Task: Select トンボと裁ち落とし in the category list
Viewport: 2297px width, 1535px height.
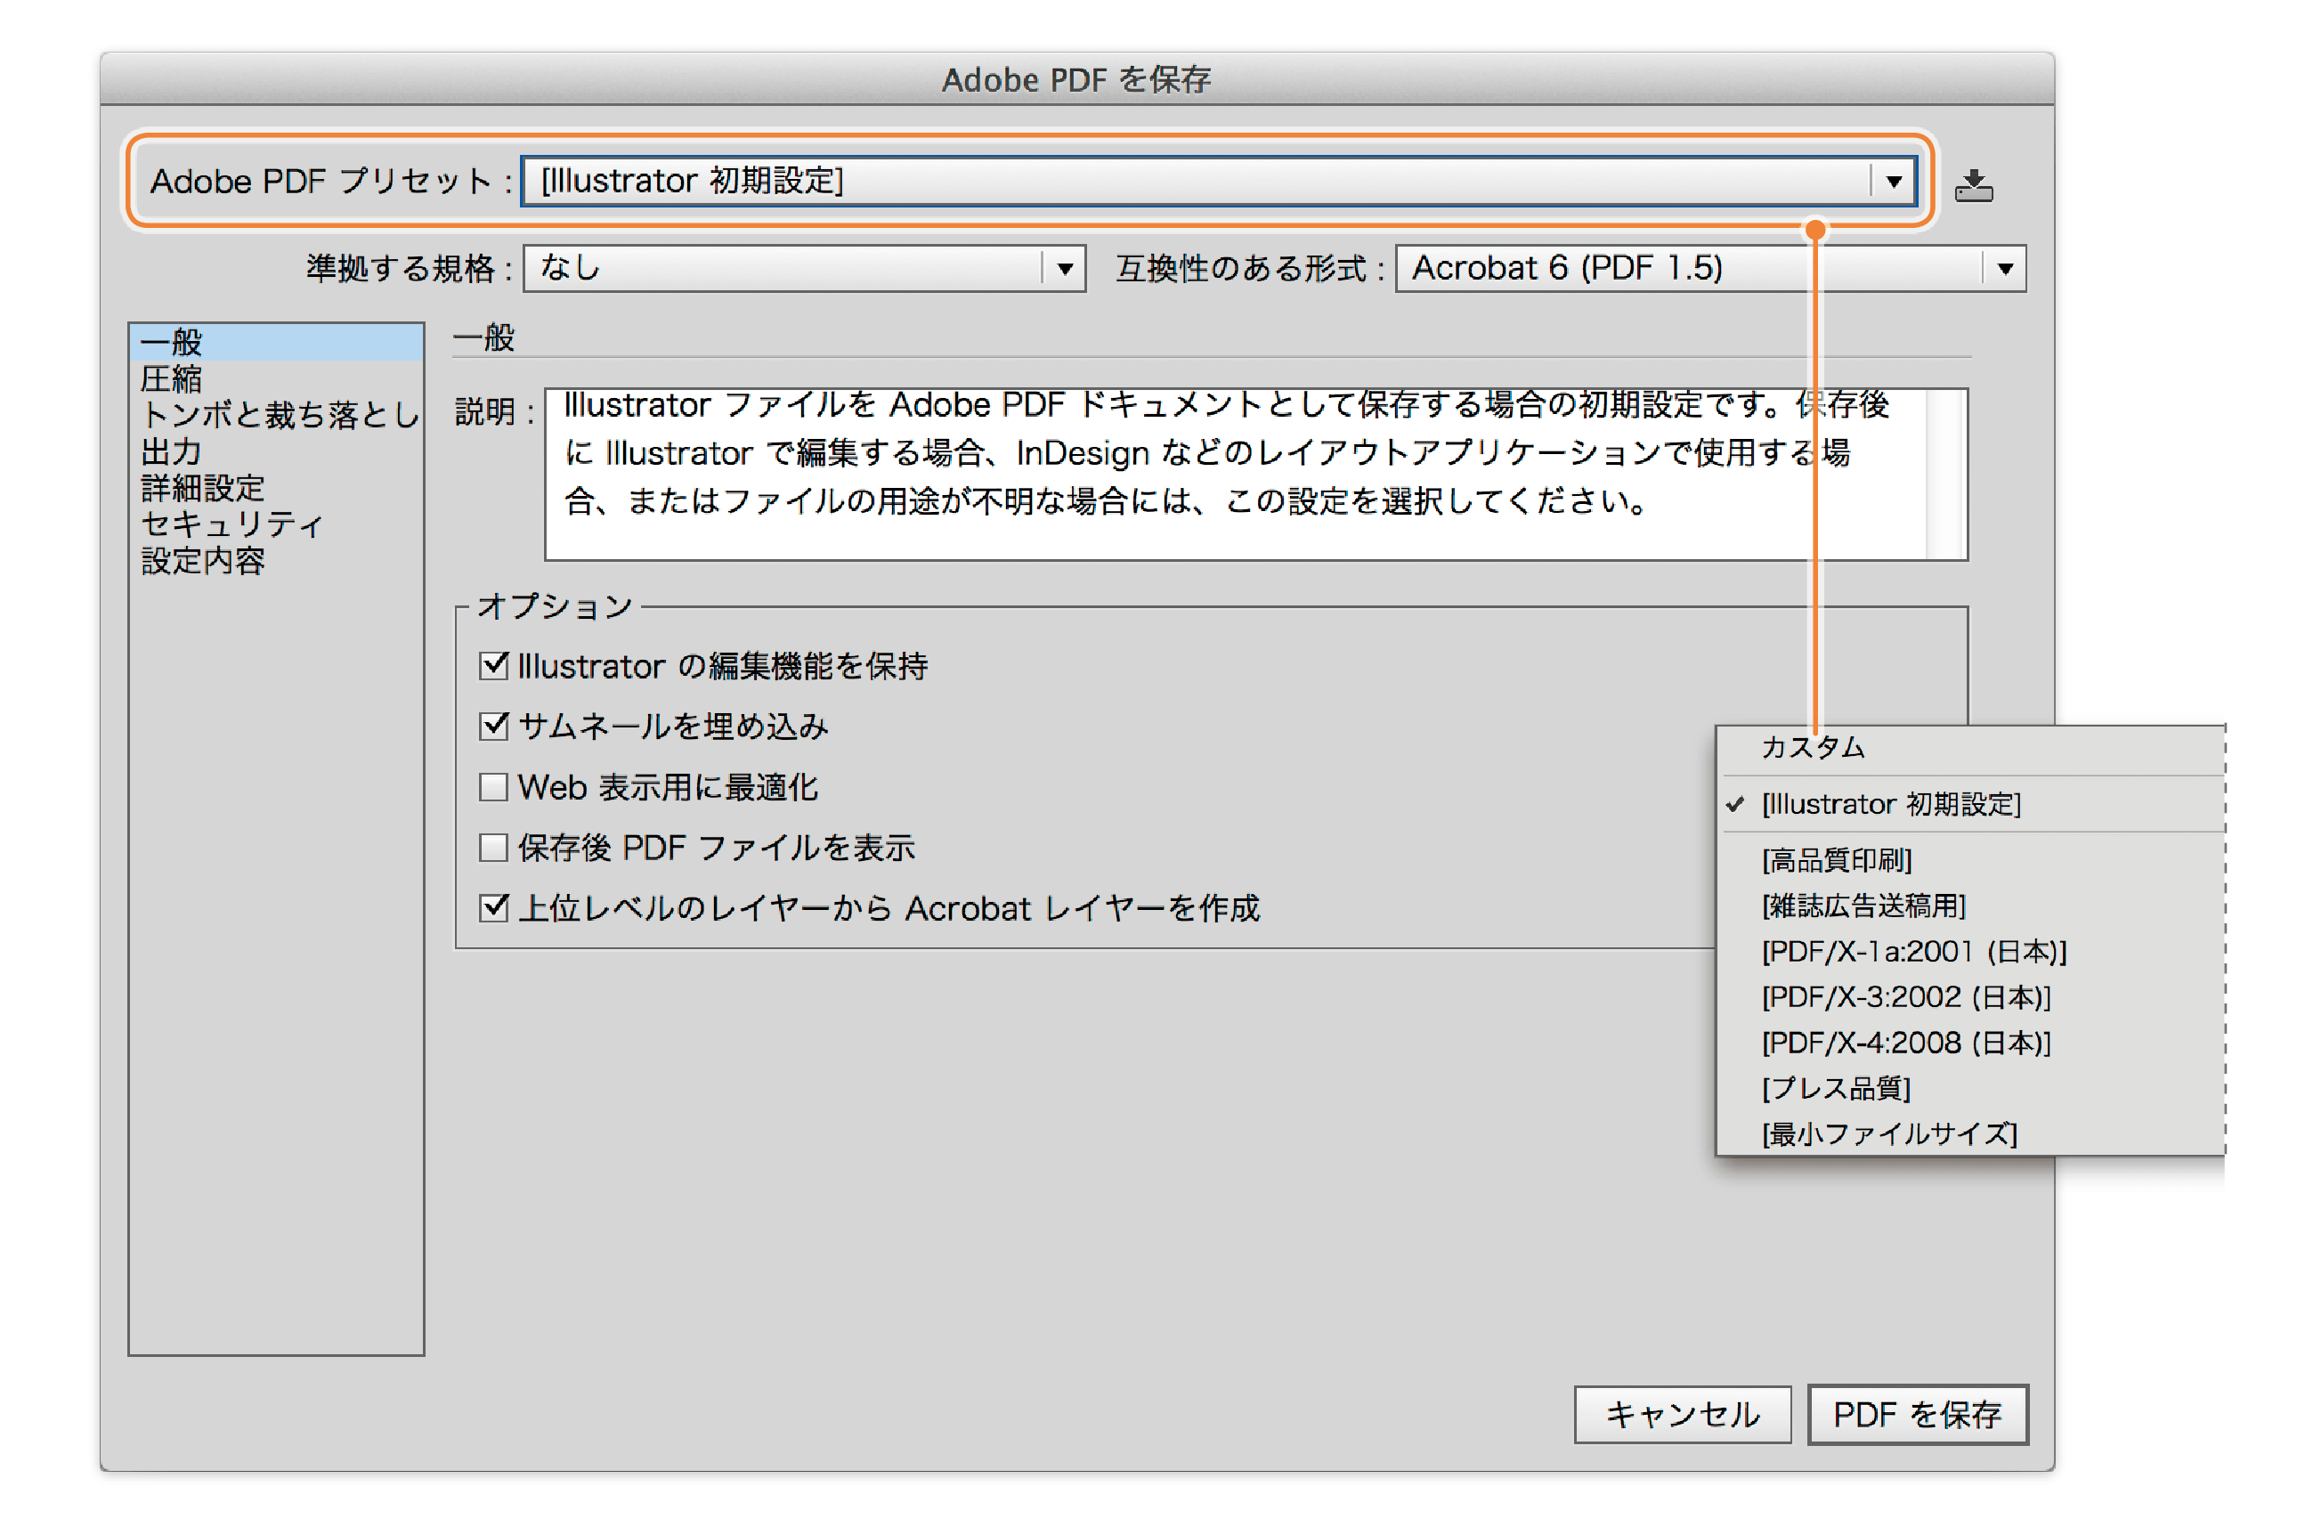Action: (x=275, y=415)
